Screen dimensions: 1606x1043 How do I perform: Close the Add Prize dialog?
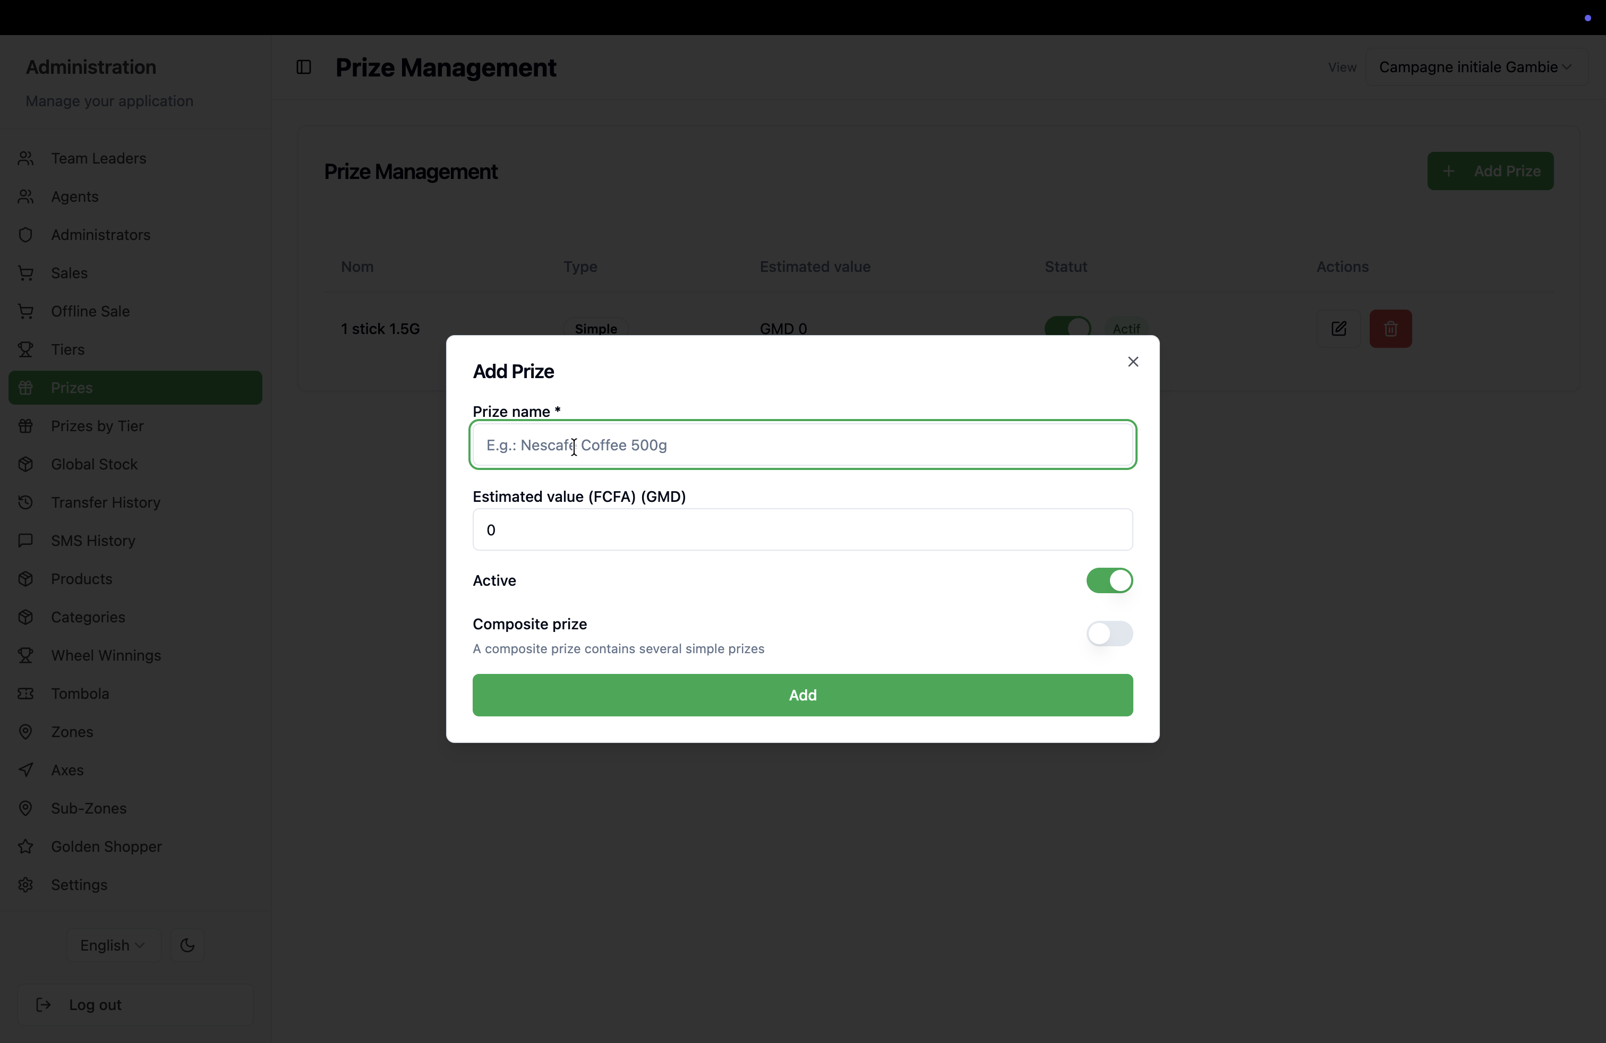click(1133, 362)
